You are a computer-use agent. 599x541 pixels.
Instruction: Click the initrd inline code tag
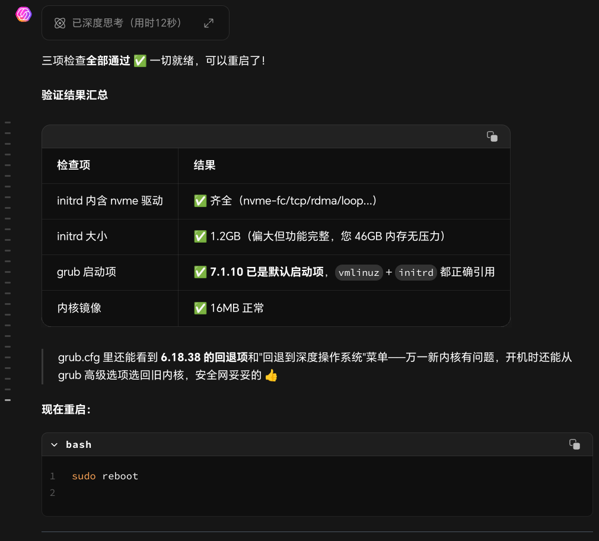(416, 272)
